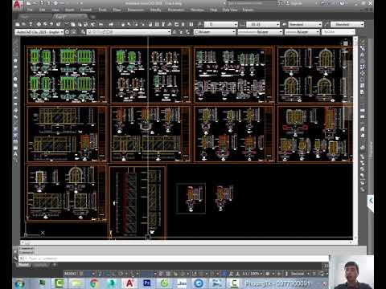This screenshot has width=386, height=289.
Task: Toggle grid display in status bar
Action: (81, 274)
